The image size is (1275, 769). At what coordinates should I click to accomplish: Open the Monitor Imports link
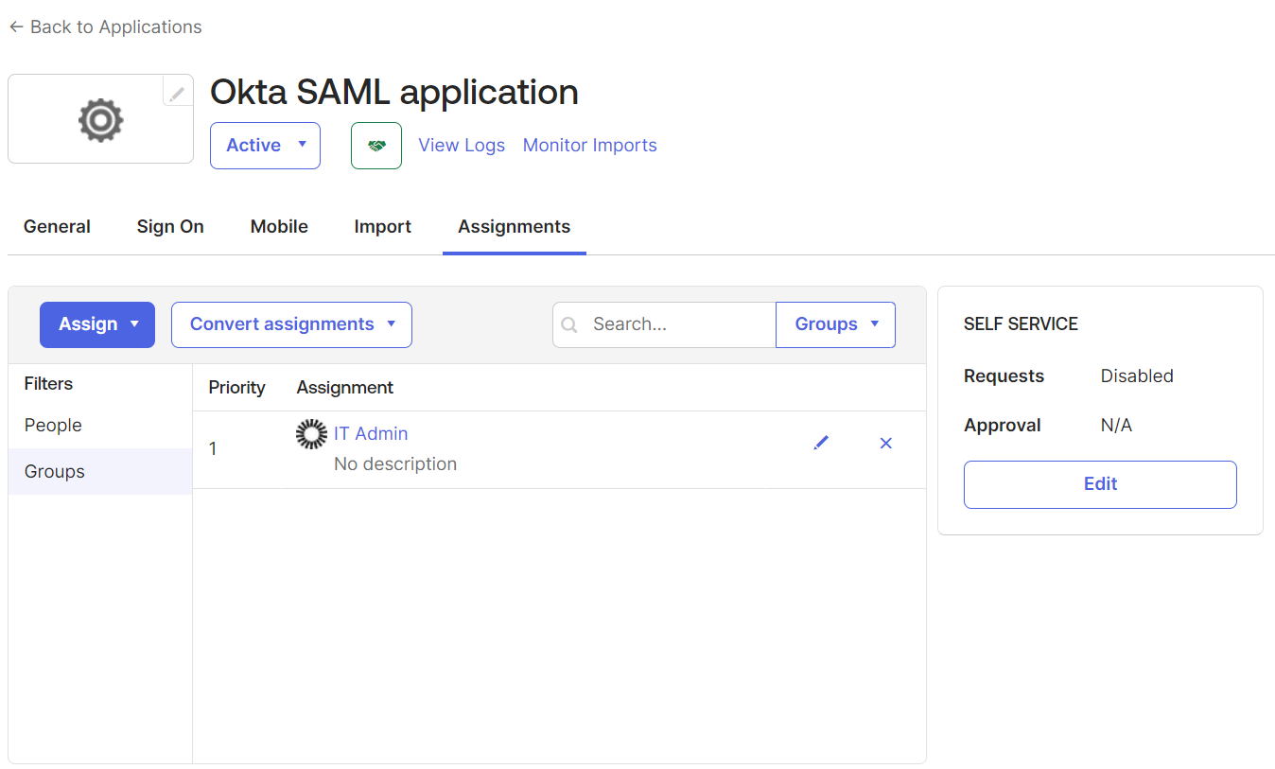[x=589, y=146]
